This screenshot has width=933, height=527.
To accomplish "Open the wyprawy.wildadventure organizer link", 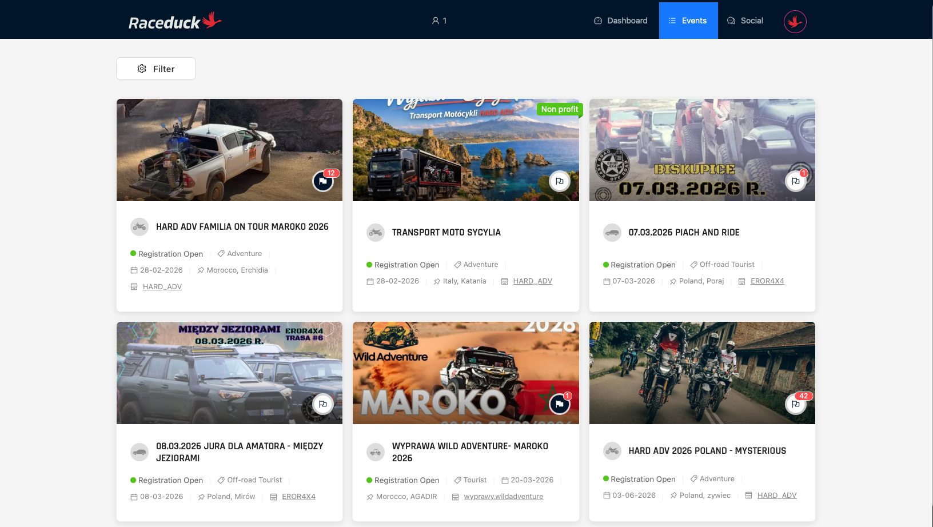I will pos(503,497).
